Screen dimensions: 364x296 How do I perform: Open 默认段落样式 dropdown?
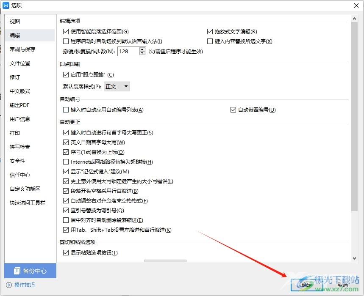(x=117, y=86)
